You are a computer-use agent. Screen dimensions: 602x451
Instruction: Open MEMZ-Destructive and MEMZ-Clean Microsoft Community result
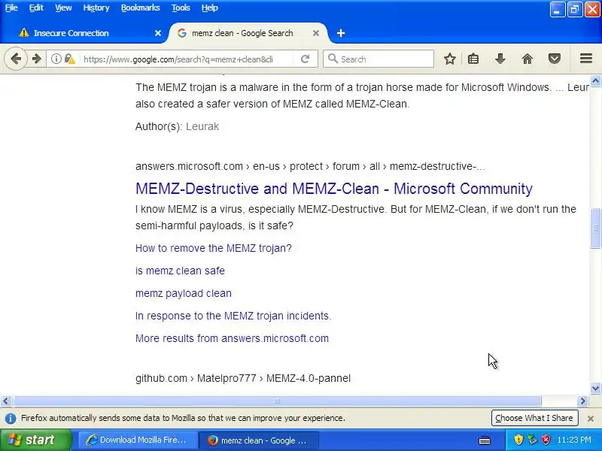point(333,189)
